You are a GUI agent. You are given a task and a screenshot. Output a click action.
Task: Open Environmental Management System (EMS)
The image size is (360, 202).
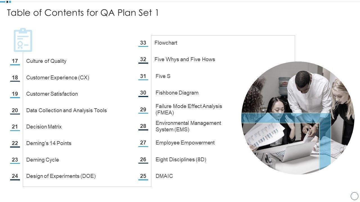188,126
